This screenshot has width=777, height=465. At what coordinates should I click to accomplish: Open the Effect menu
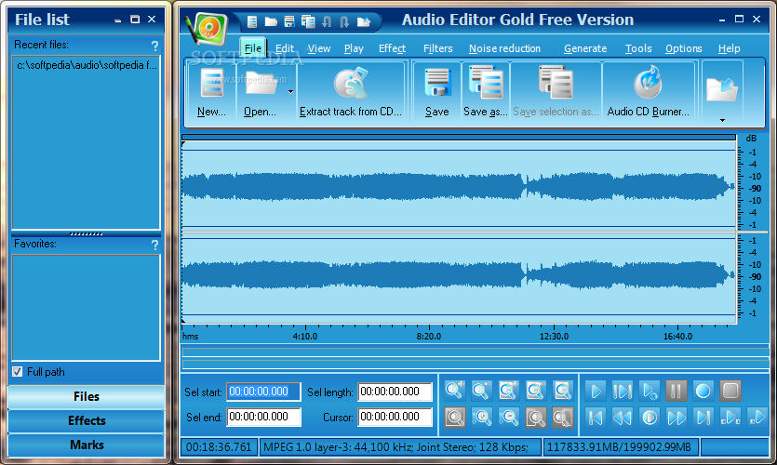point(392,48)
